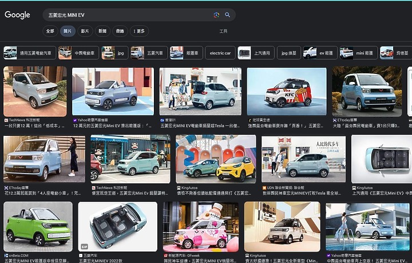
Task: Open the image of shoppers loading the trunk
Action: pyautogui.click(x=200, y=92)
